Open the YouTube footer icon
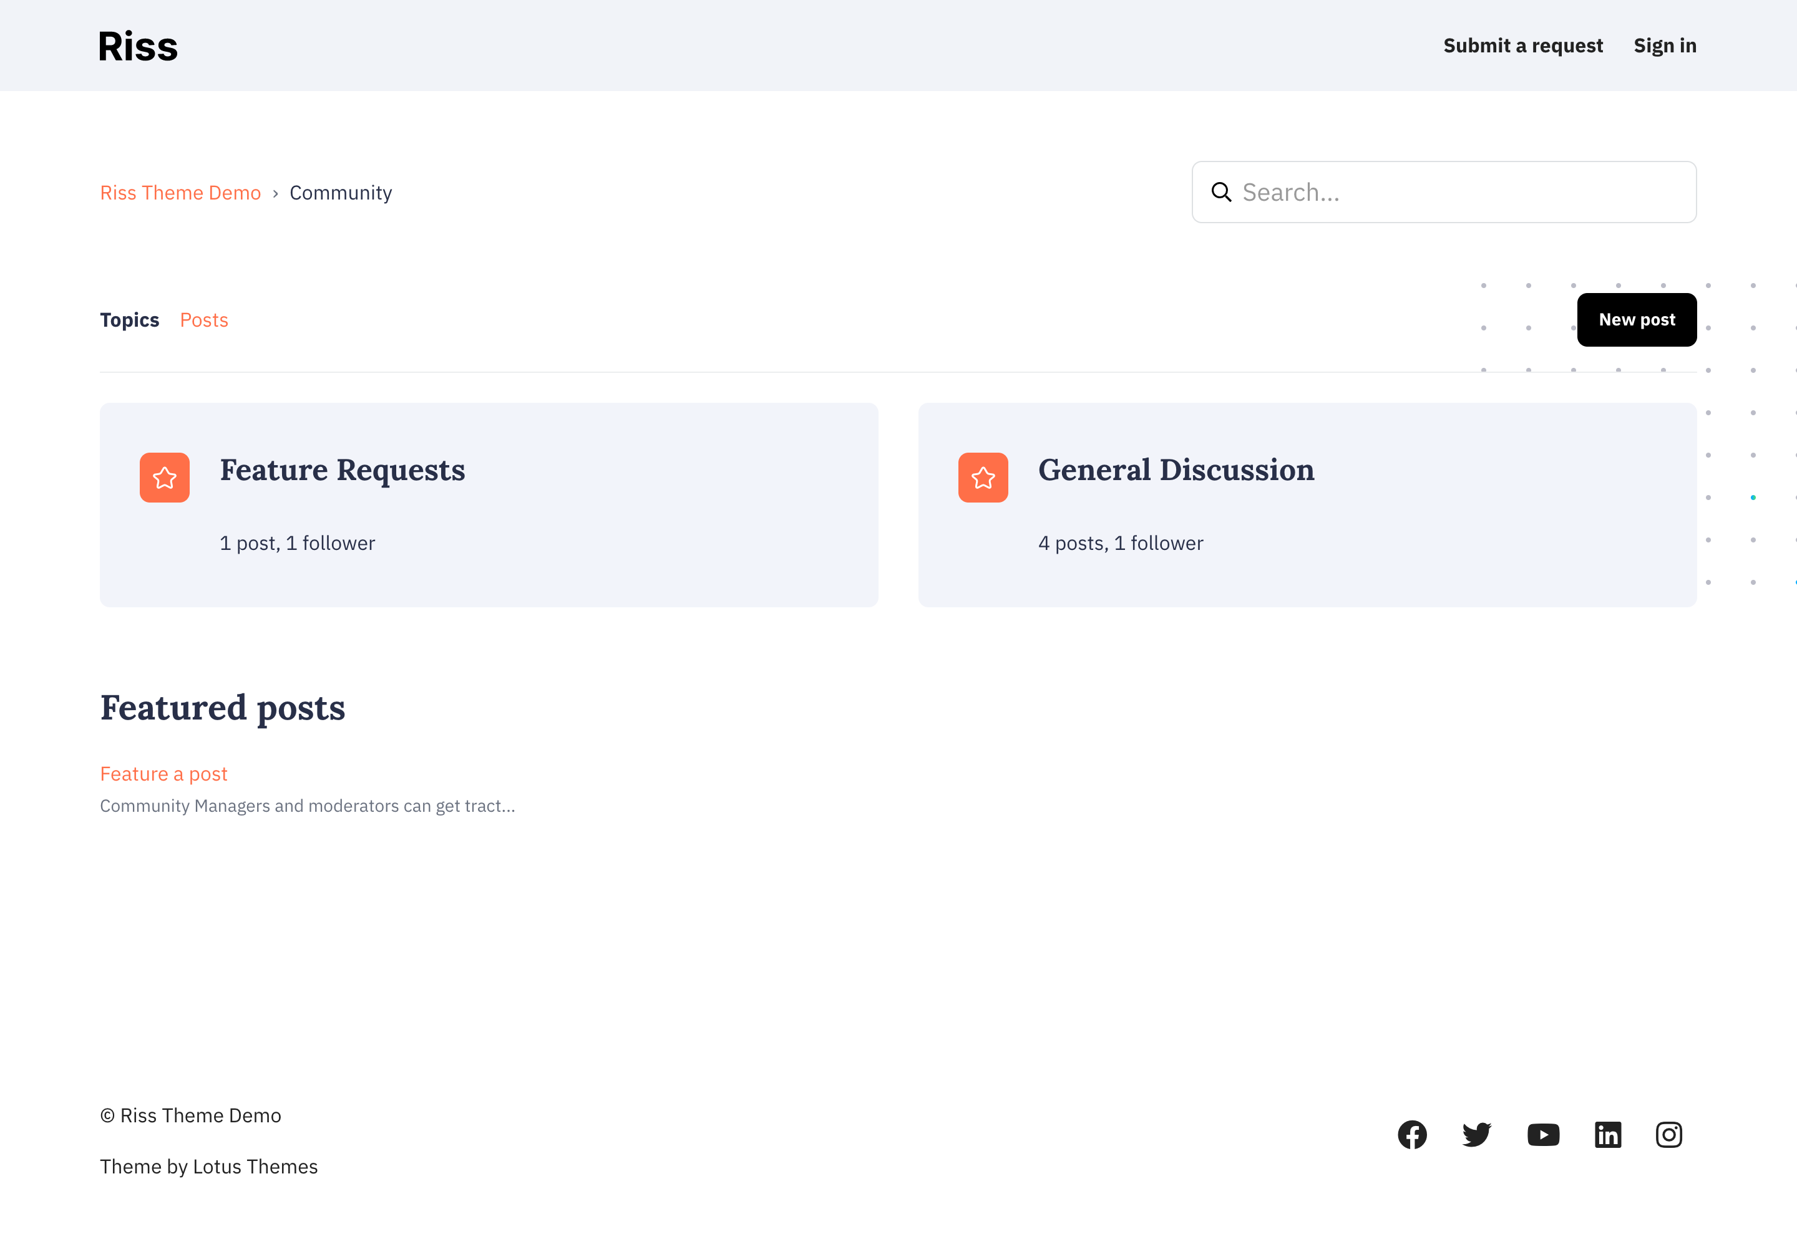The image size is (1797, 1247). click(1543, 1135)
